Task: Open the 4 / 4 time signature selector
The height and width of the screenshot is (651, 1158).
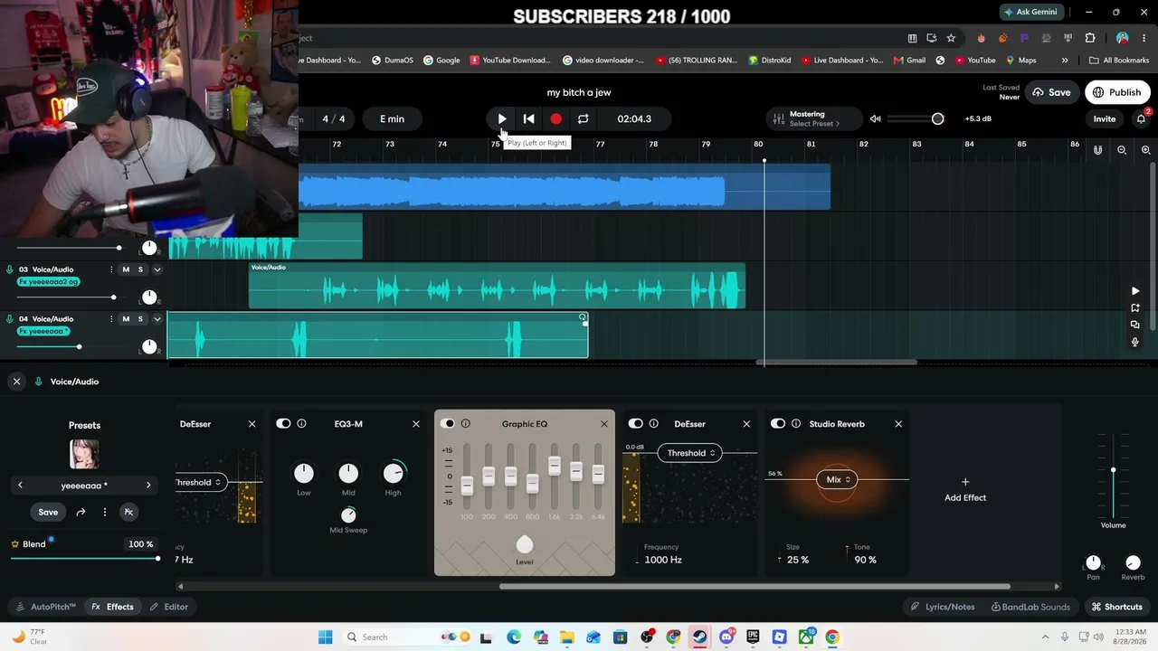Action: pyautogui.click(x=334, y=118)
